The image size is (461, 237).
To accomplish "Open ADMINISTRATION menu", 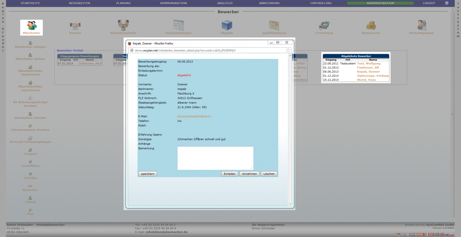I will click(x=380, y=3).
